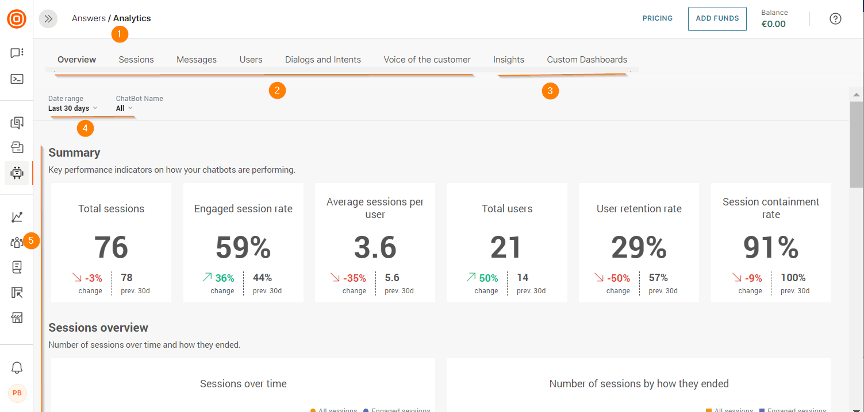Open the Custom Dashboards tab
This screenshot has height=412, width=864.
tap(587, 60)
